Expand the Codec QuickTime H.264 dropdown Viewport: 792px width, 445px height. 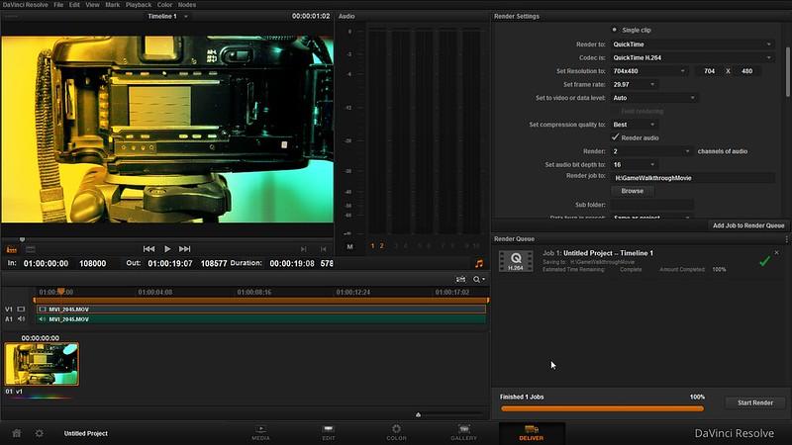(691, 57)
